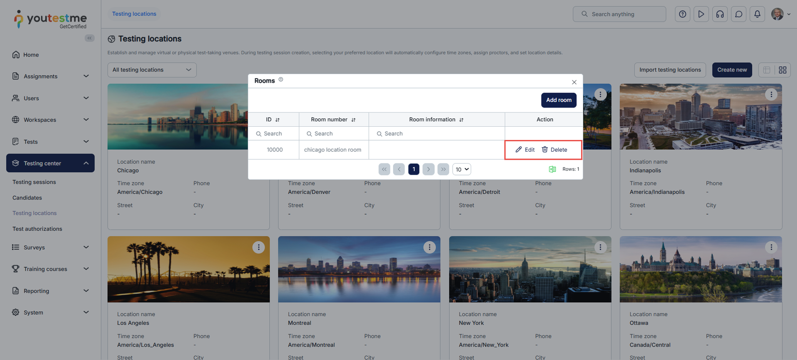Delete the chicago location room via trash icon

(x=545, y=150)
